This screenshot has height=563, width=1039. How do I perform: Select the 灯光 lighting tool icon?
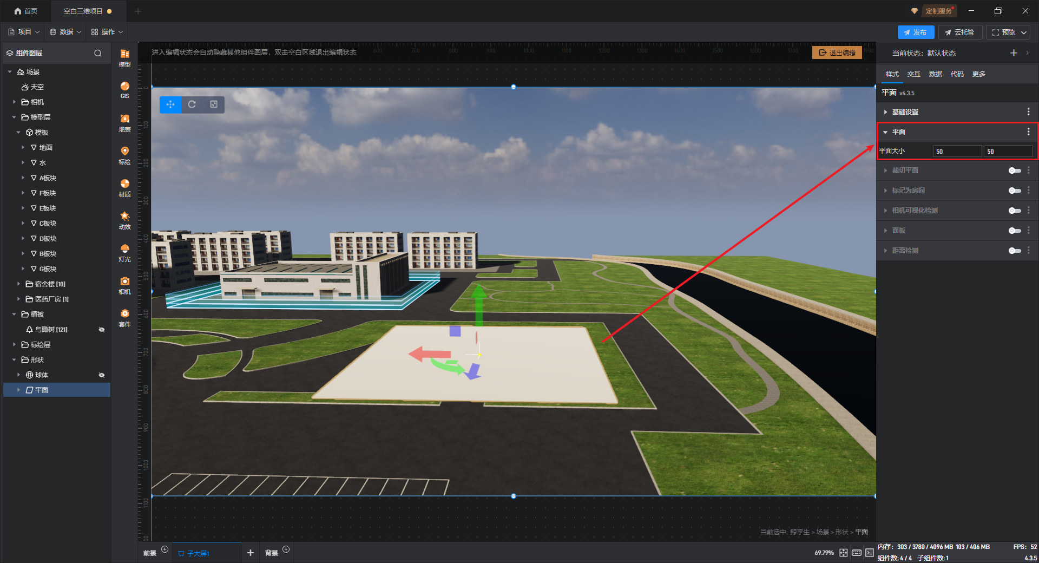(124, 252)
